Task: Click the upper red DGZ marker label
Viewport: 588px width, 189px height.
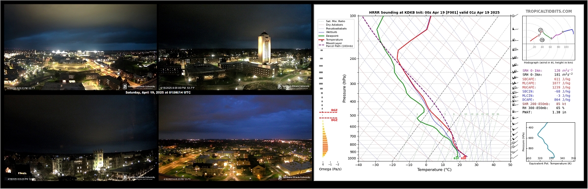Action: [x=334, y=110]
